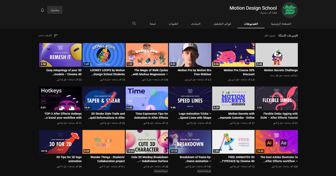Go to the المنتدى (Community) tab
The height and width of the screenshot is (176, 336).
pos(196,24)
